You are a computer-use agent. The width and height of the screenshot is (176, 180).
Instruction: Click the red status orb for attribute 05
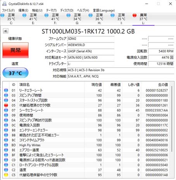[x=6, y=105]
